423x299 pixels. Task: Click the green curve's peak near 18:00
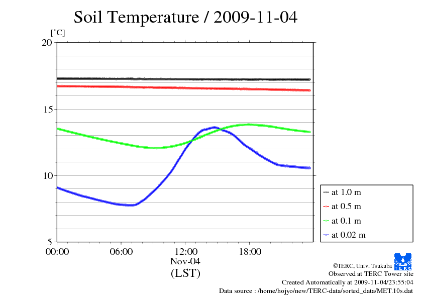249,125
